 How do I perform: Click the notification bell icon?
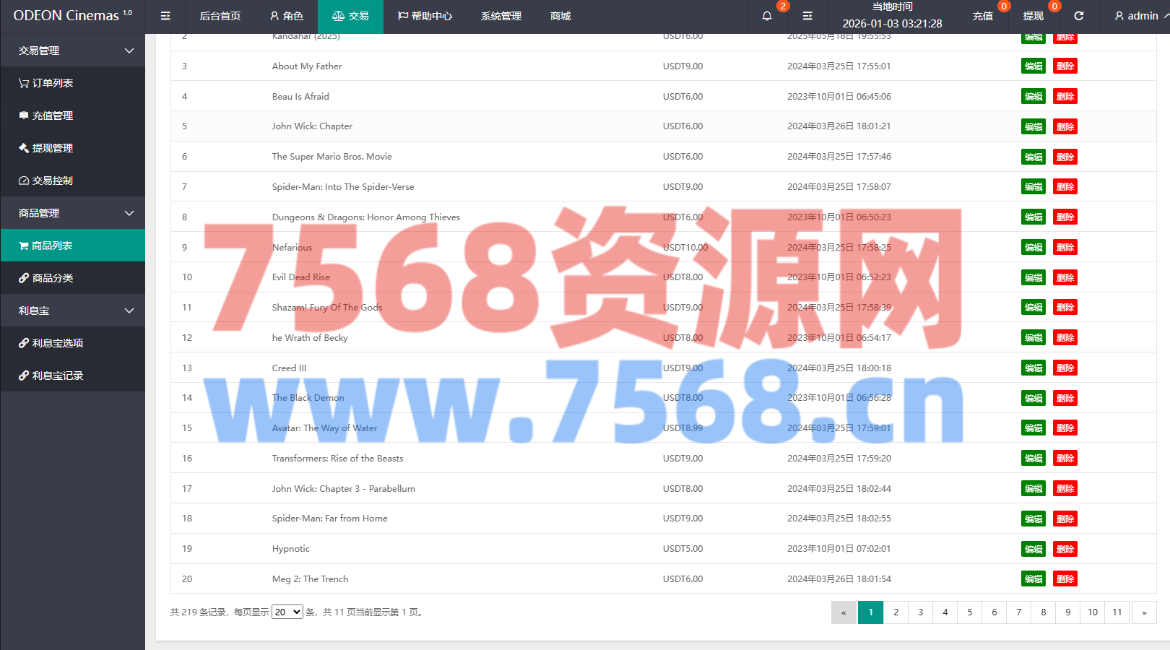pos(767,16)
